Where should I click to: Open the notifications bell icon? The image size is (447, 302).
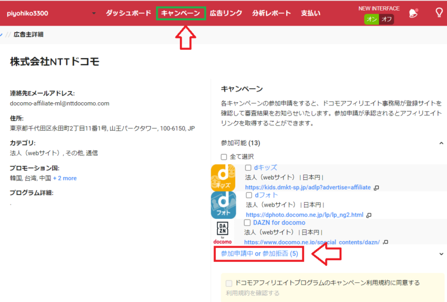coord(413,13)
